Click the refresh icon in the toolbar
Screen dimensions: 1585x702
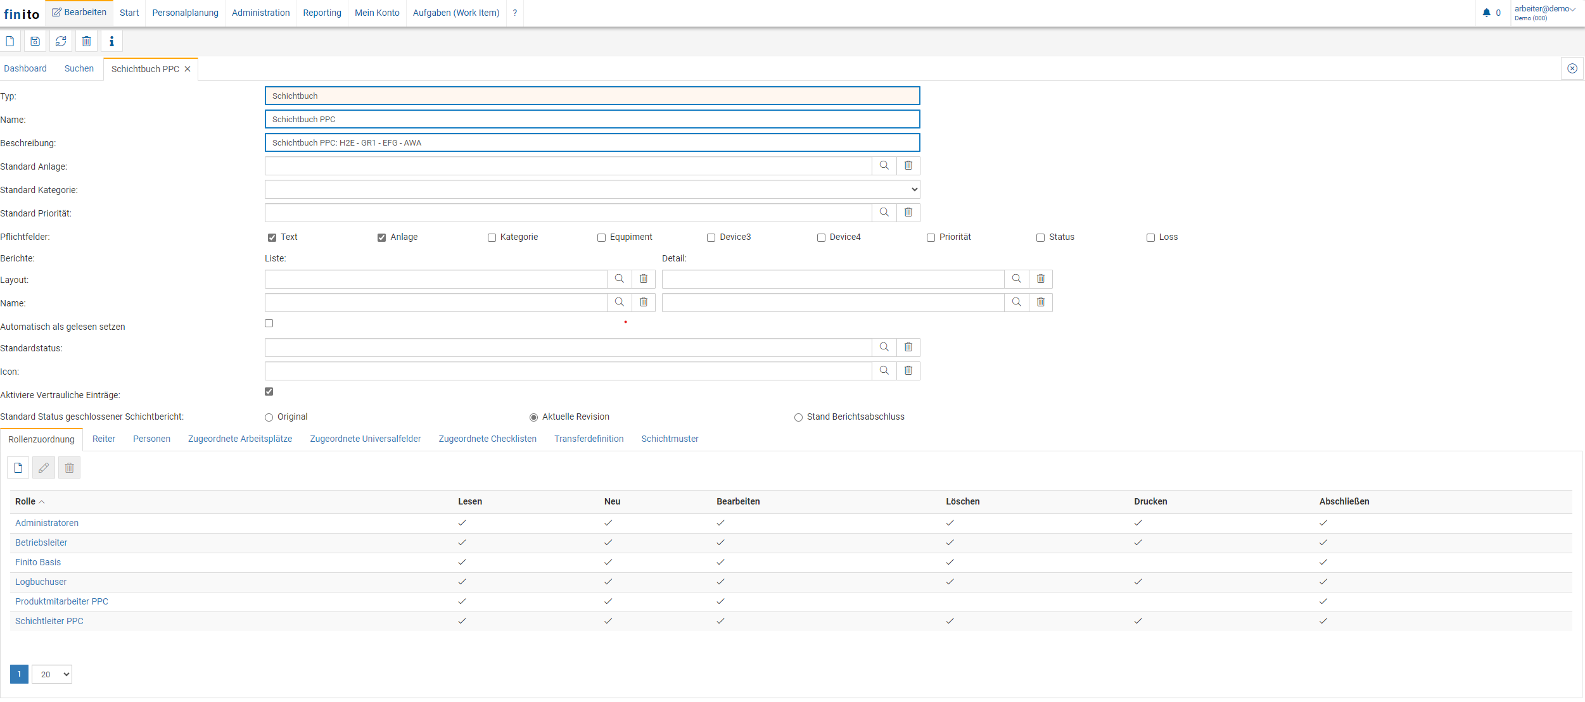click(61, 41)
